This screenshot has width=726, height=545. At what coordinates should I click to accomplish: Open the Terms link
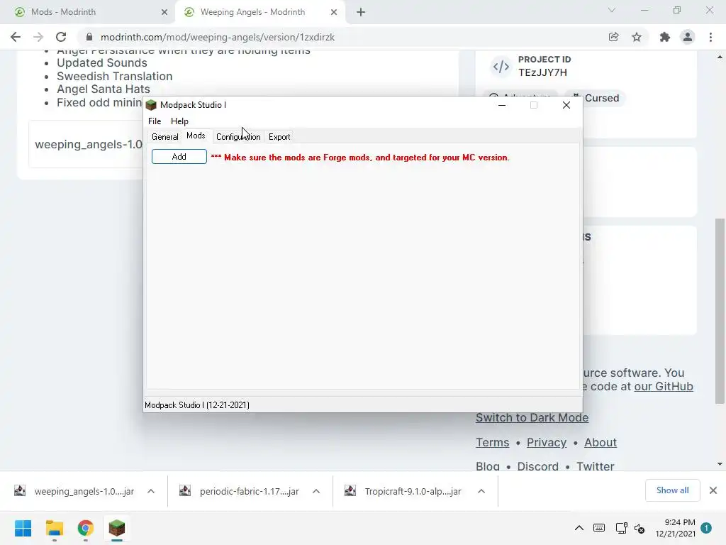coord(492,443)
